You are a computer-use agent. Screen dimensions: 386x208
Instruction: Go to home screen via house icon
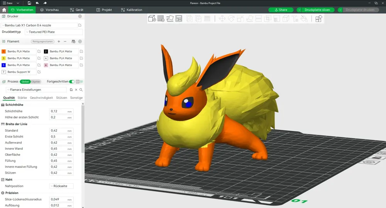click(4, 10)
